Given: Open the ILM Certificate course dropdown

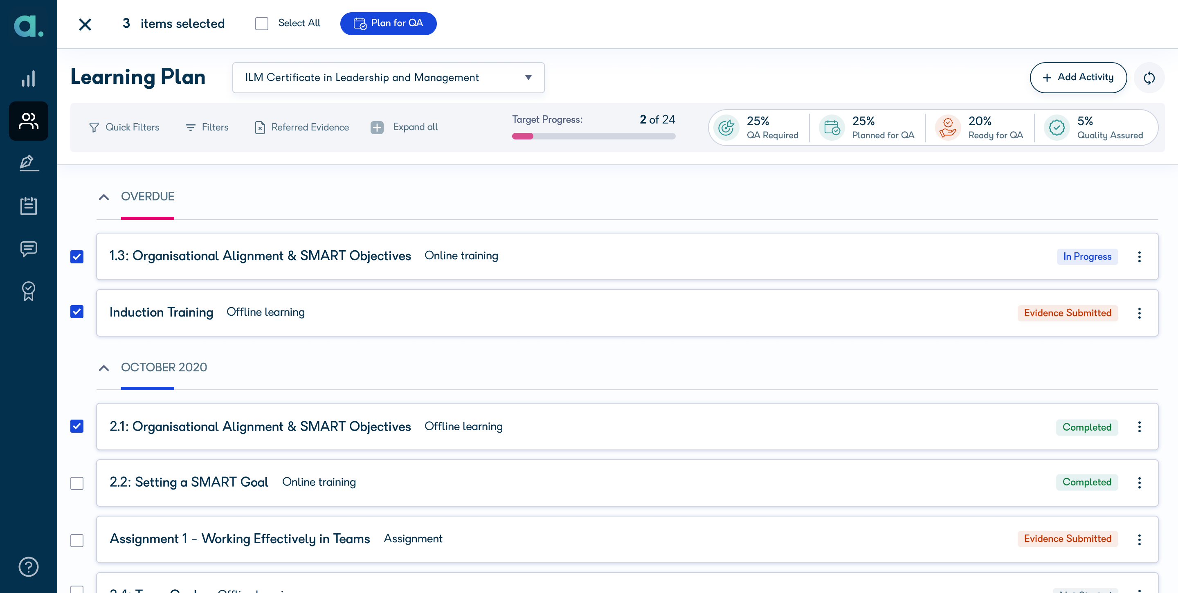Looking at the screenshot, I should point(388,78).
